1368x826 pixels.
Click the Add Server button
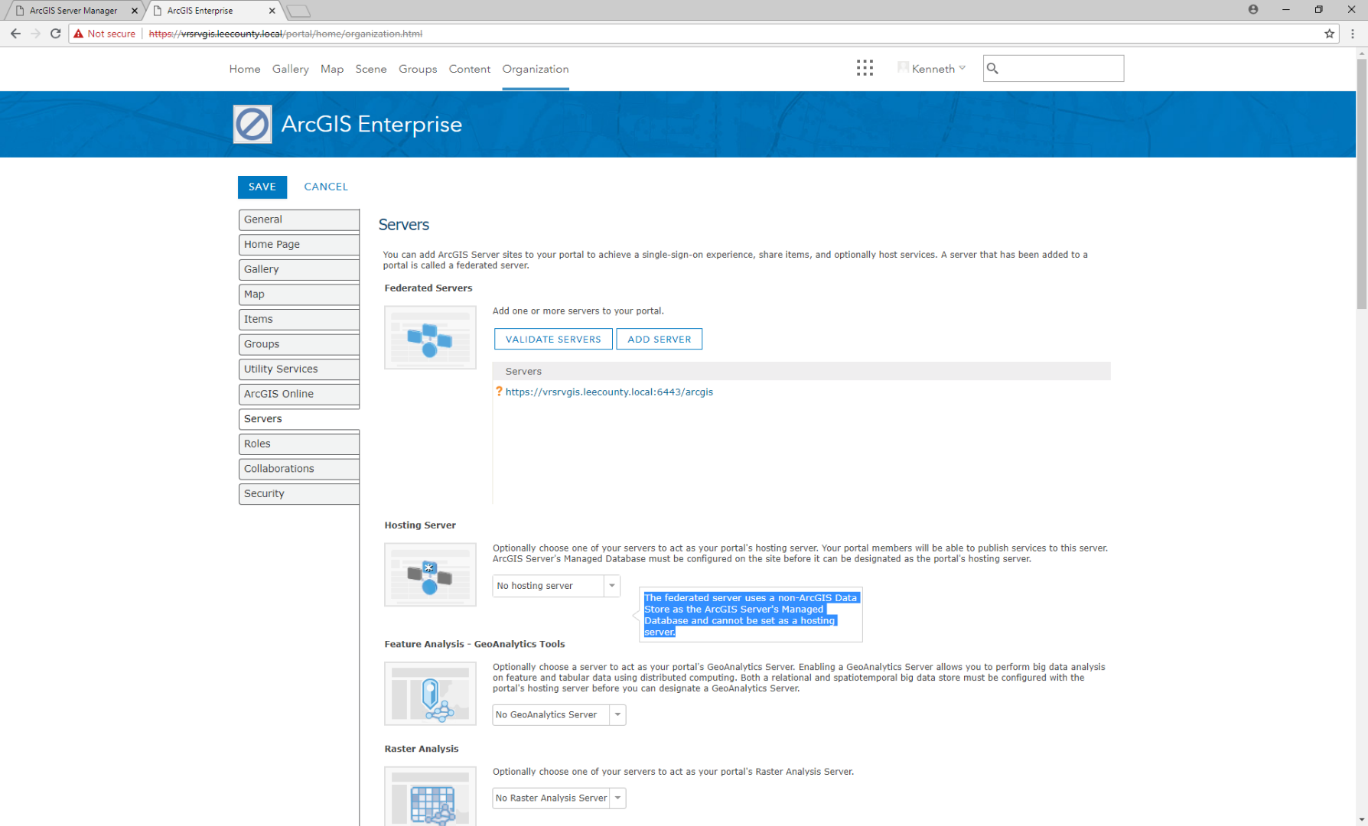pyautogui.click(x=660, y=339)
